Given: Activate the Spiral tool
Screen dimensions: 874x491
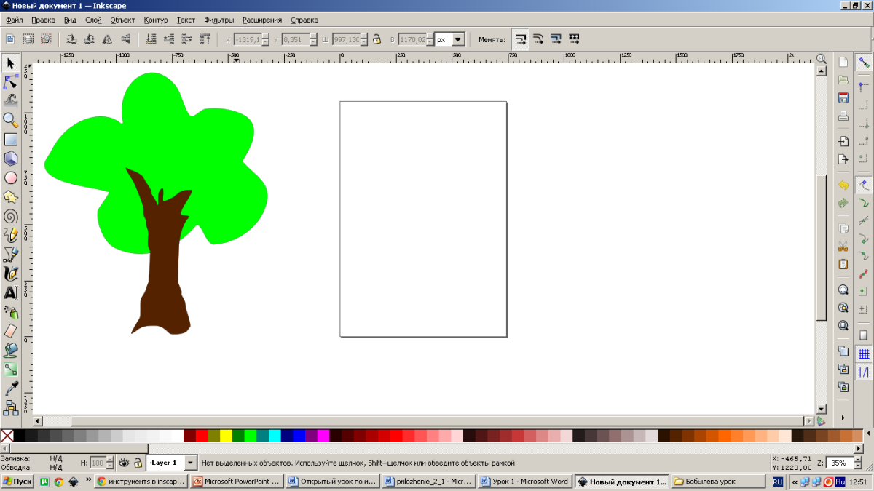Looking at the screenshot, I should (x=11, y=216).
